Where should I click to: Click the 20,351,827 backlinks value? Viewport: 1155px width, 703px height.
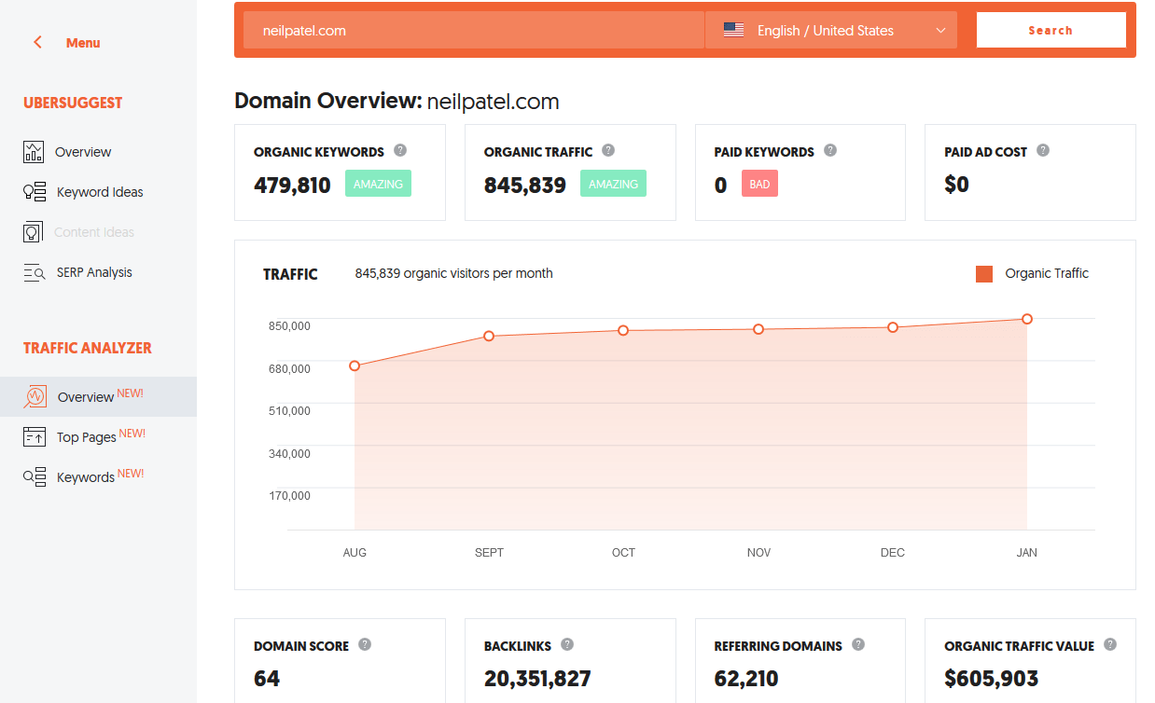[537, 679]
